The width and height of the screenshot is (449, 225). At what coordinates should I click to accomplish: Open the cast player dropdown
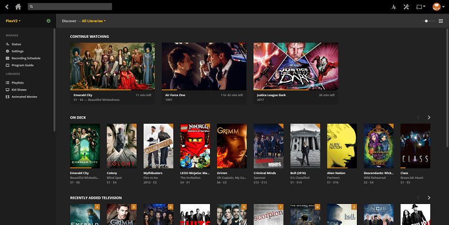tap(420, 7)
